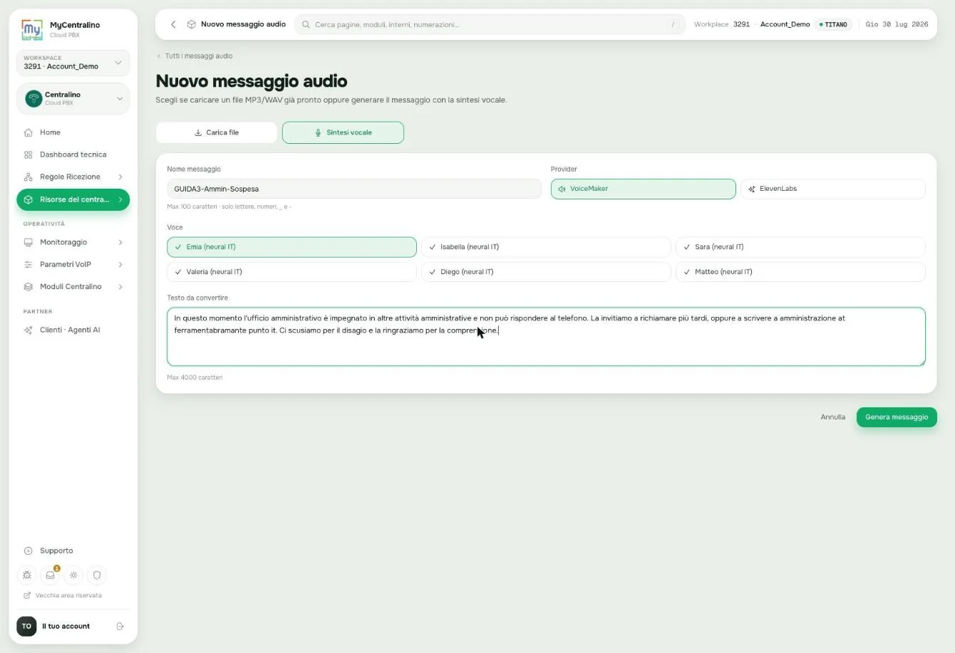Expand the Parametri VoIP submenu chevron
Viewport: 955px width, 653px height.
(x=120, y=264)
